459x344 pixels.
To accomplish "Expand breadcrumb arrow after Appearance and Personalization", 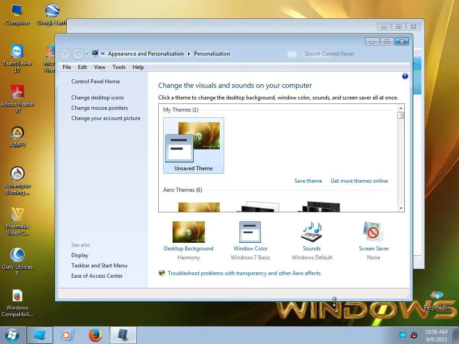I will click(189, 54).
